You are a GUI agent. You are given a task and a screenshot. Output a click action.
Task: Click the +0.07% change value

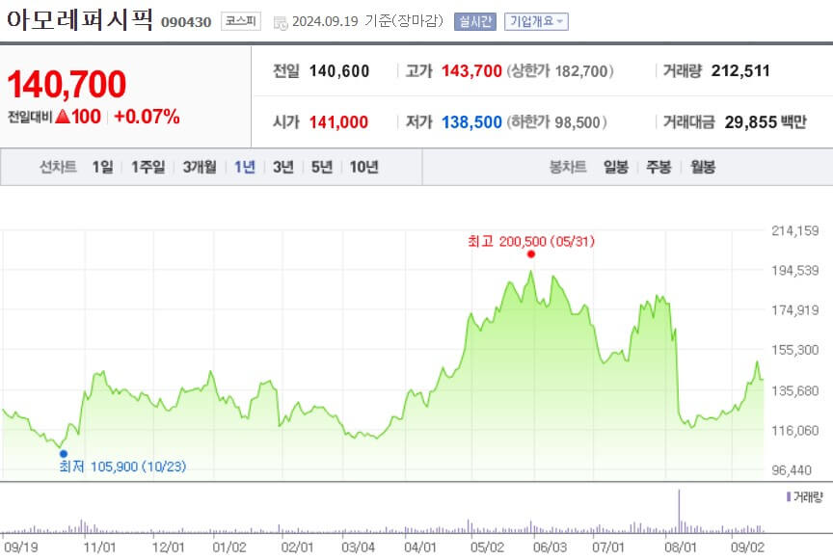click(147, 117)
